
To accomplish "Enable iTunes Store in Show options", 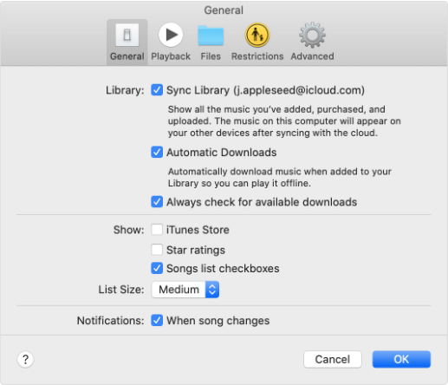I will coord(157,230).
